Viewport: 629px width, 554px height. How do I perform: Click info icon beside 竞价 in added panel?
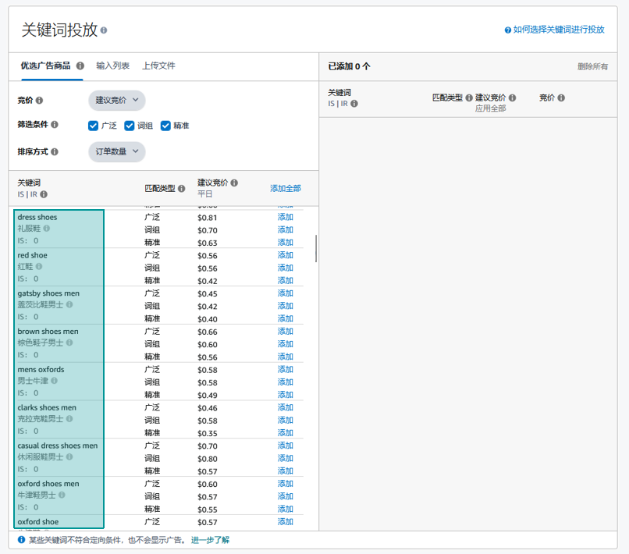point(561,98)
